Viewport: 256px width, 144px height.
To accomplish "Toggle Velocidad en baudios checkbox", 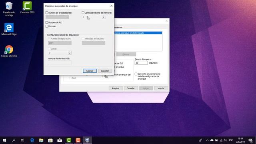I will pos(83,39).
